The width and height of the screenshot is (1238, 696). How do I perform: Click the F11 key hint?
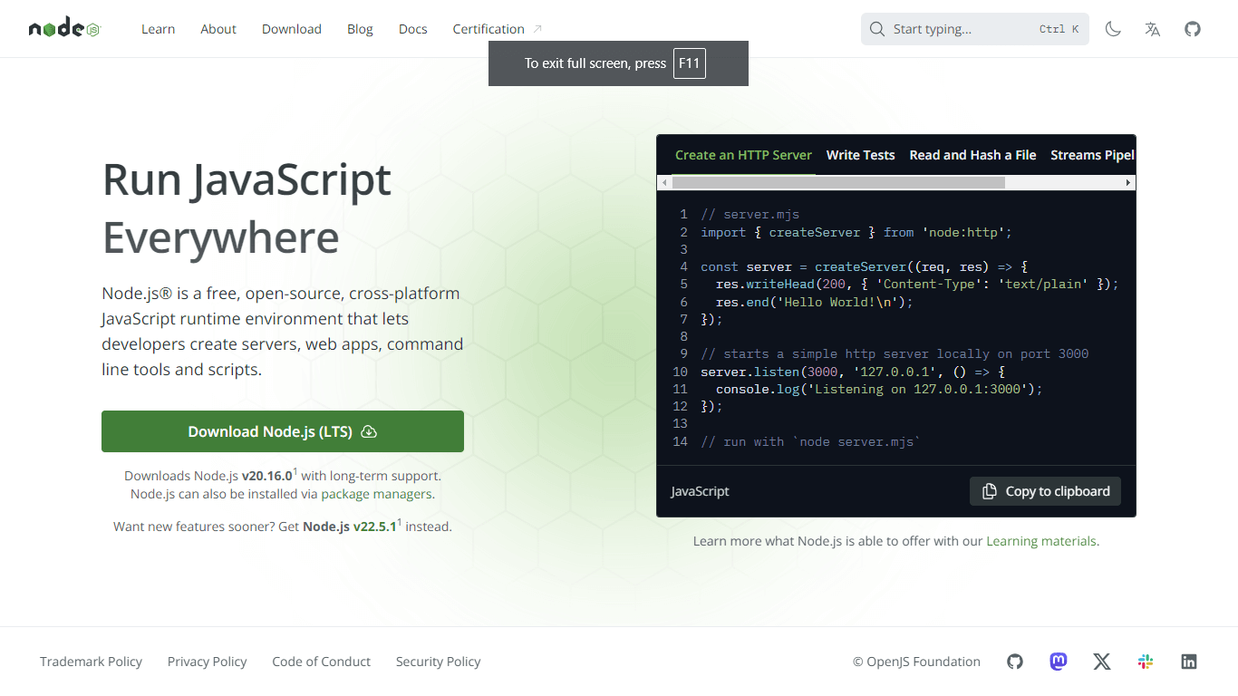coord(689,63)
